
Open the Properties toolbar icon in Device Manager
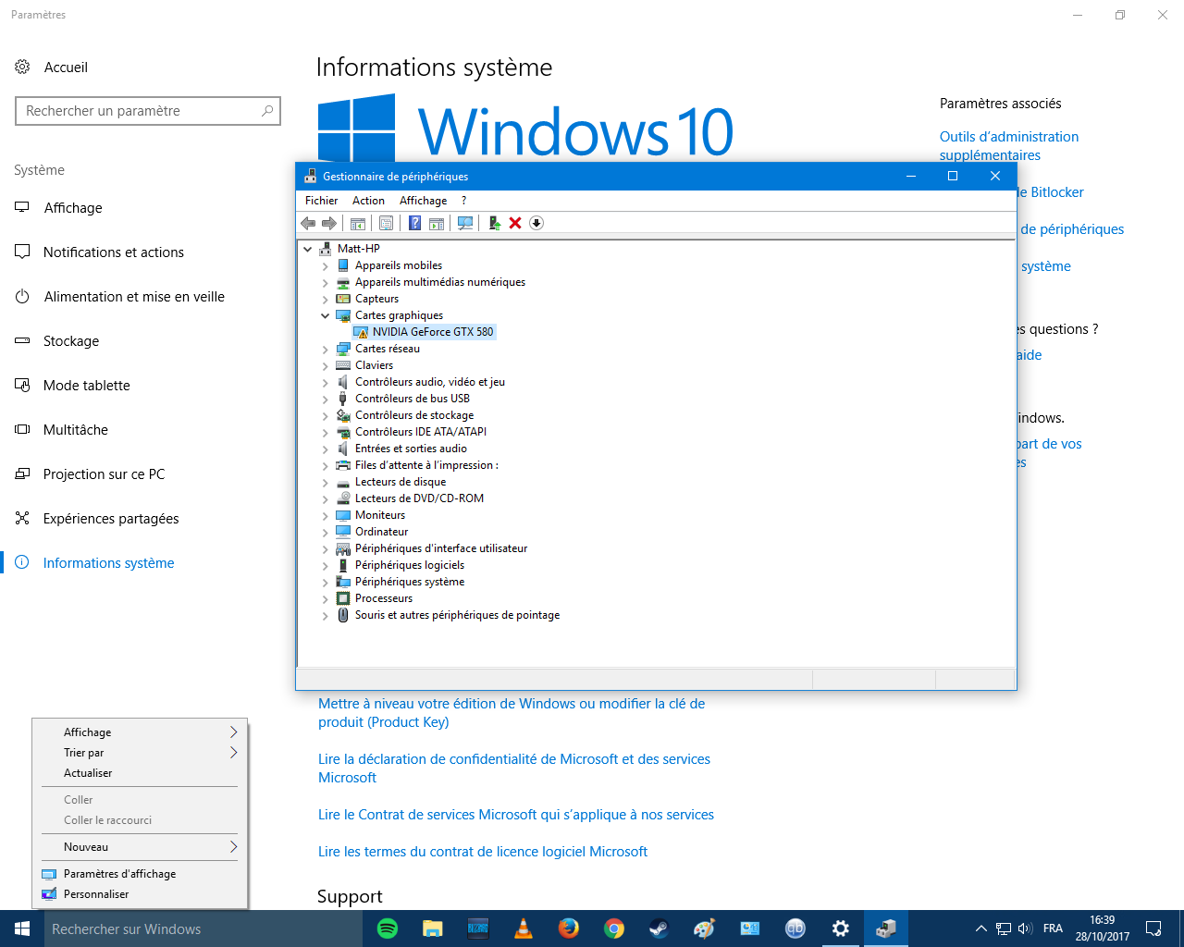386,223
